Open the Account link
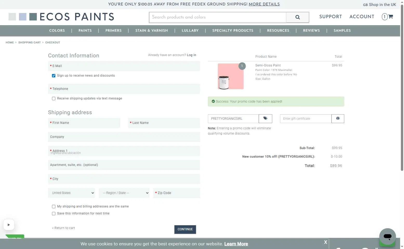 coord(362,17)
